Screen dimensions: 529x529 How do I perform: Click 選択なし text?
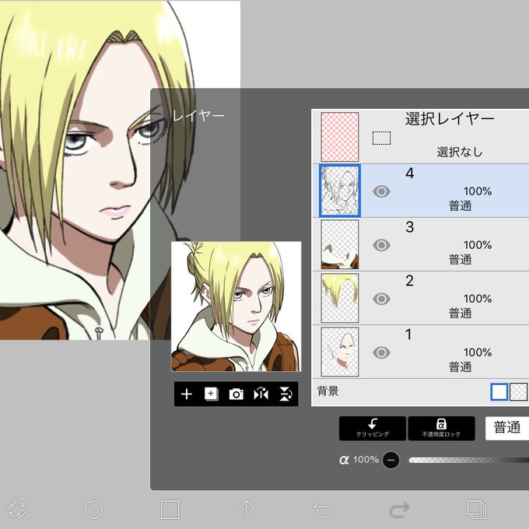pyautogui.click(x=460, y=152)
